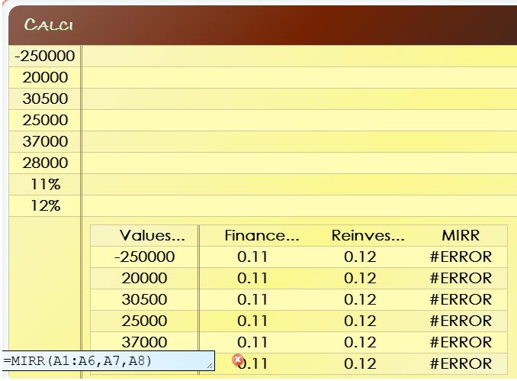Click the resize grip of the formula box
Image resolution: width=517 pixels, height=381 pixels.
click(x=210, y=366)
